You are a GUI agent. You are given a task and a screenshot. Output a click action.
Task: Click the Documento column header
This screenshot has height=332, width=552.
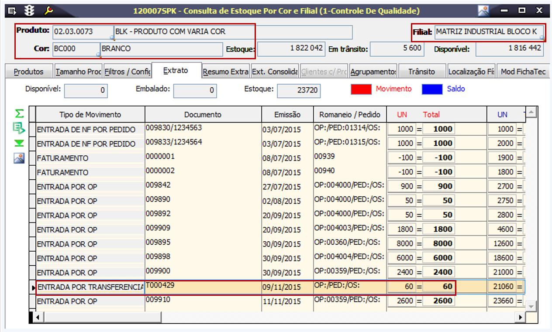(x=203, y=115)
